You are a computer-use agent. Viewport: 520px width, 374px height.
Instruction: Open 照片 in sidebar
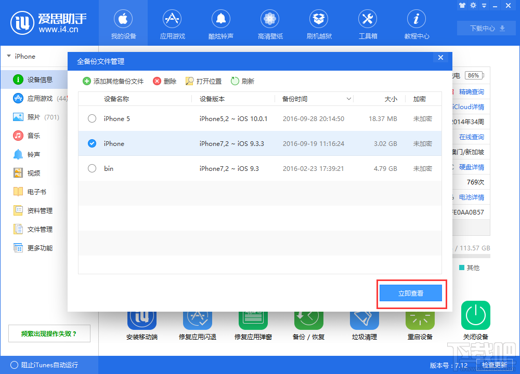pyautogui.click(x=34, y=117)
